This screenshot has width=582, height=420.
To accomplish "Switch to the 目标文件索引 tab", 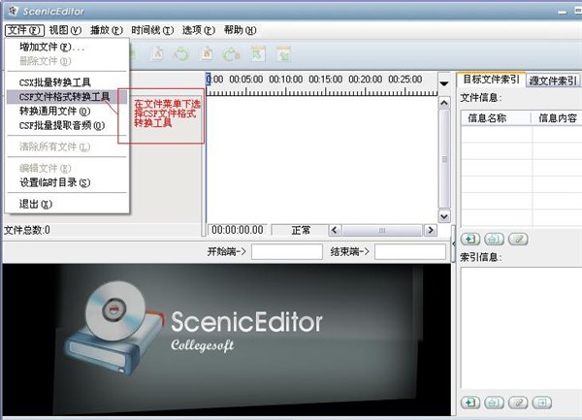I will (x=491, y=80).
